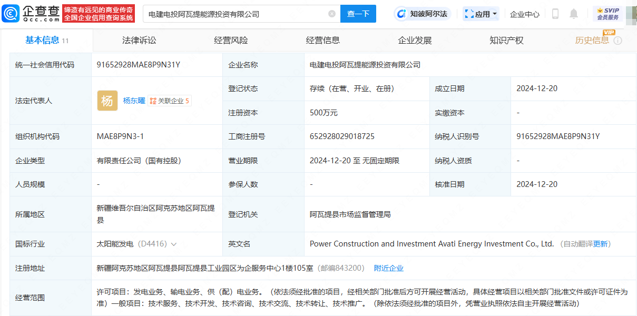This screenshot has width=637, height=316.
Task: Open notifications bell icon
Action: [x=574, y=14]
